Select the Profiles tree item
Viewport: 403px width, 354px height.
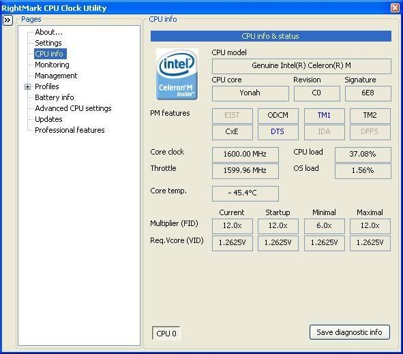(47, 86)
